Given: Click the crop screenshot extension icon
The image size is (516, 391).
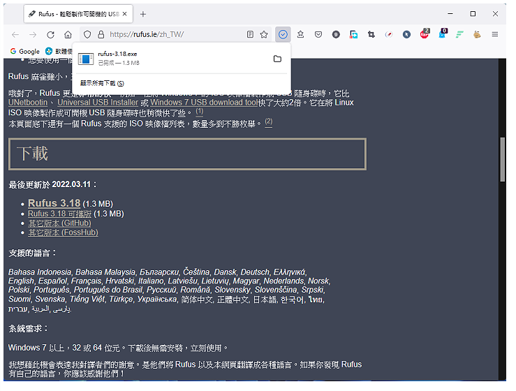Looking at the screenshot, I should pos(371,34).
